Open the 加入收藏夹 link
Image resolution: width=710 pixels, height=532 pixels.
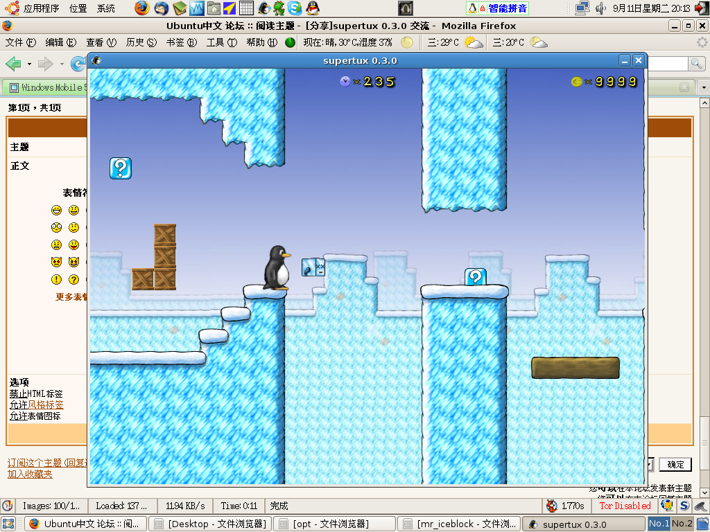pos(30,474)
